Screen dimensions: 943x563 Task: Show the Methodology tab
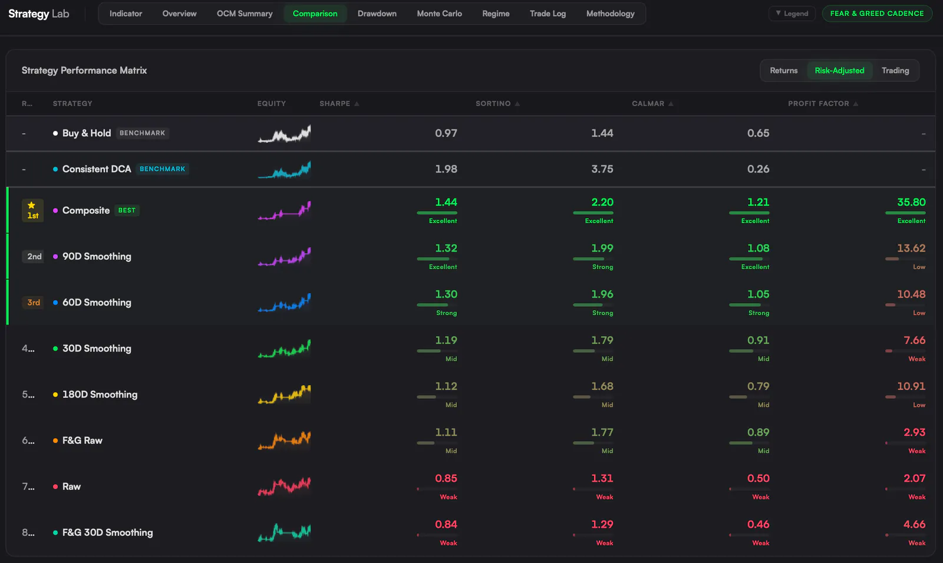coord(611,14)
